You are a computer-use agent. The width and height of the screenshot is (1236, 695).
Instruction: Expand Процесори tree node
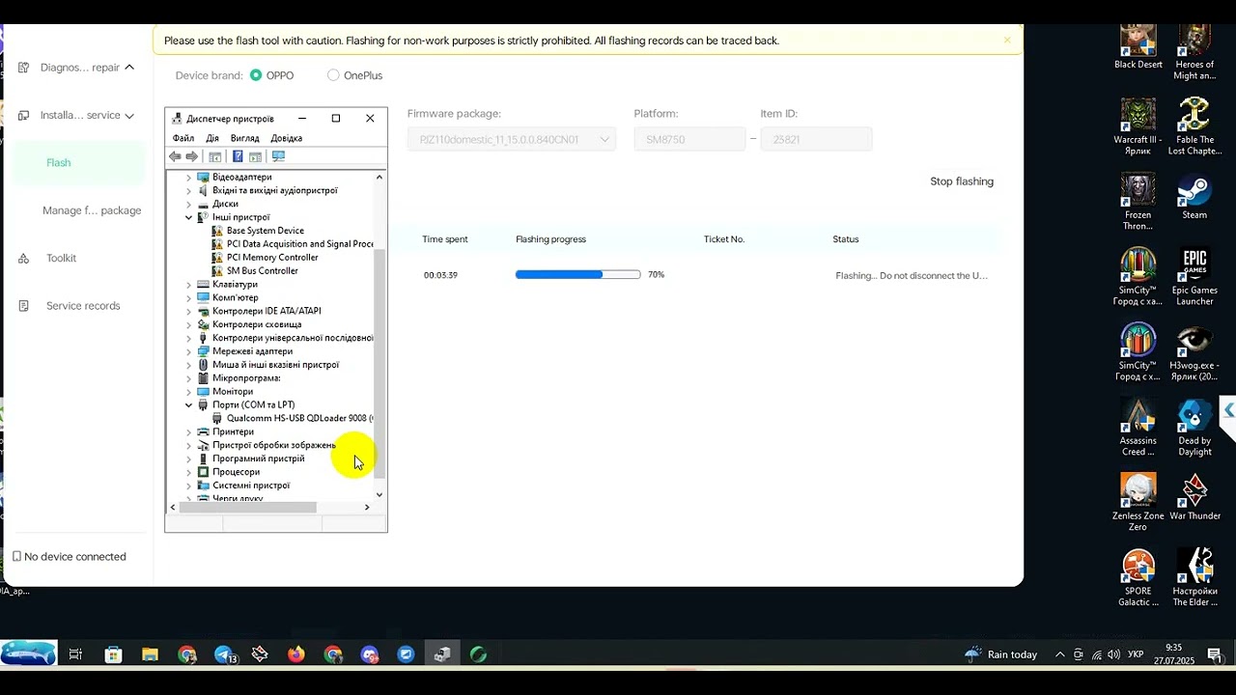tap(189, 472)
